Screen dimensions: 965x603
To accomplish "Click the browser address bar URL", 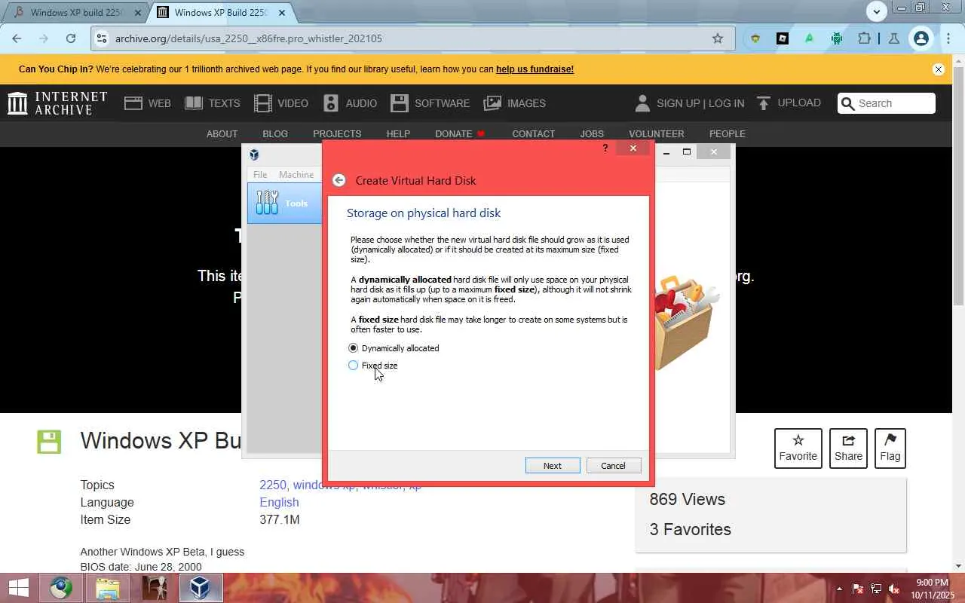I will pyautogui.click(x=249, y=38).
